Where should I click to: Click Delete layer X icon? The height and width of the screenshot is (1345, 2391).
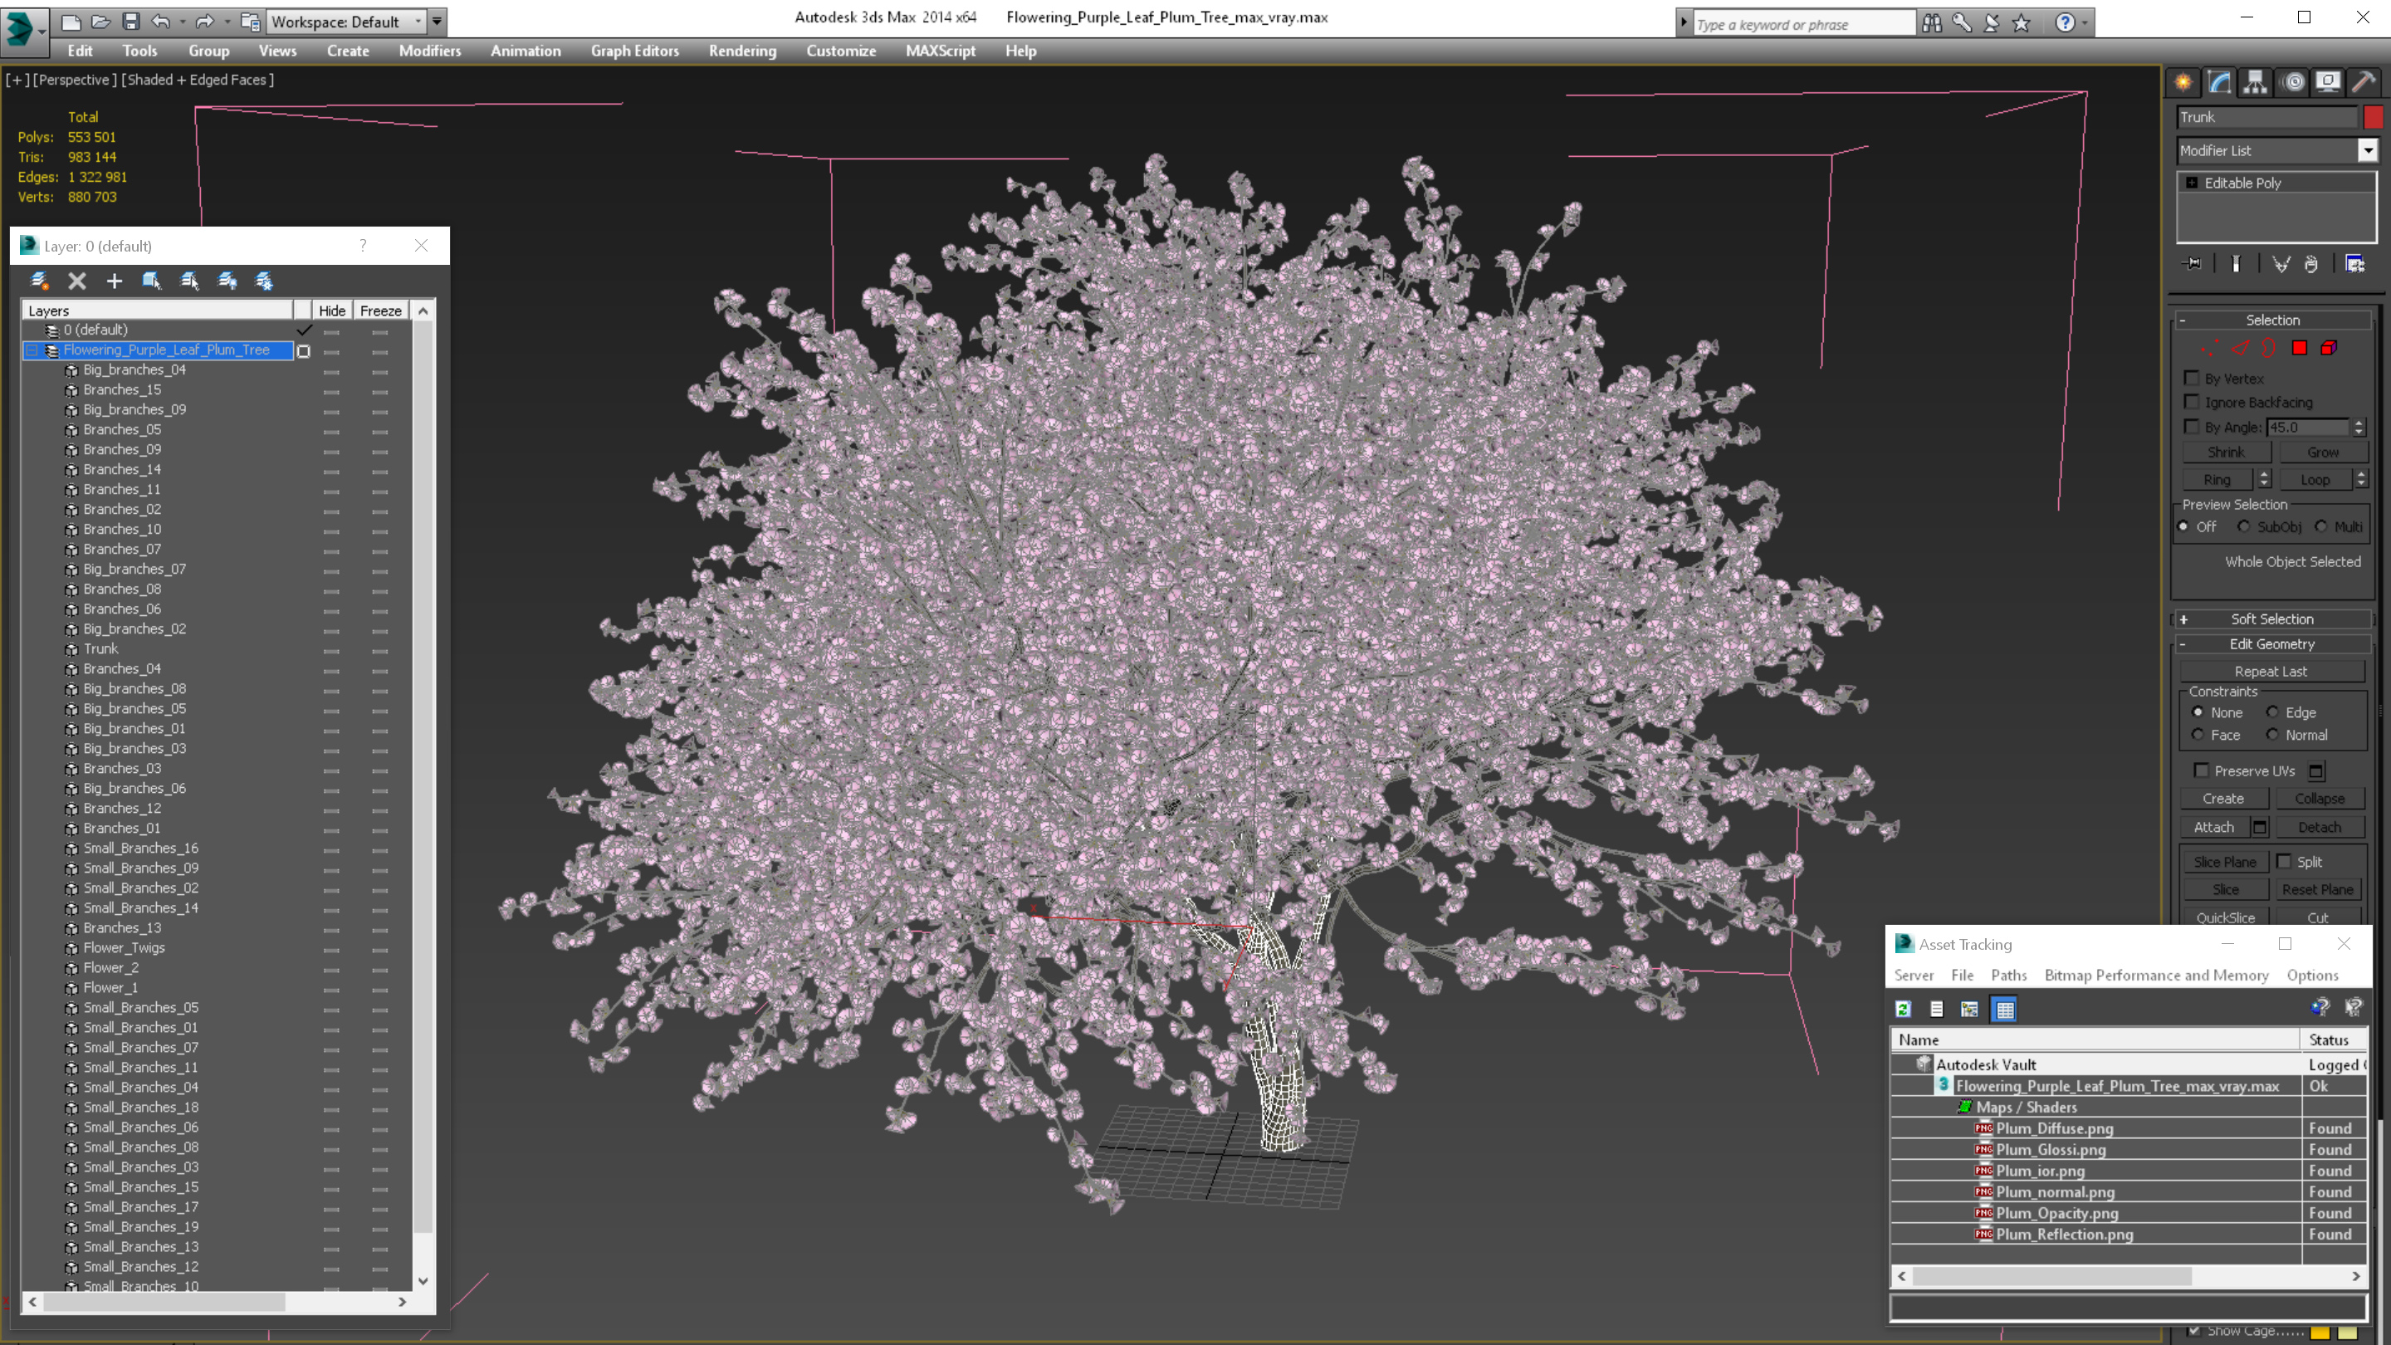click(x=77, y=281)
